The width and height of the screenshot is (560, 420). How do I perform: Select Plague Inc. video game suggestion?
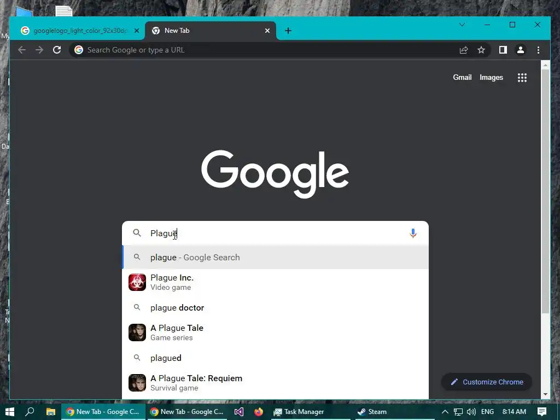click(x=276, y=282)
